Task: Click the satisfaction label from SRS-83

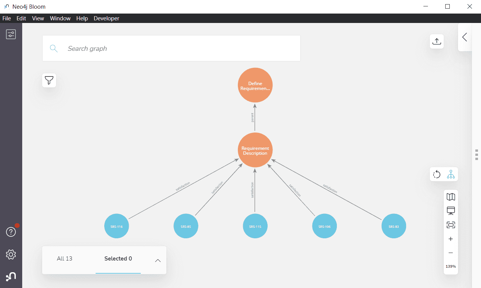Action: pyautogui.click(x=330, y=188)
